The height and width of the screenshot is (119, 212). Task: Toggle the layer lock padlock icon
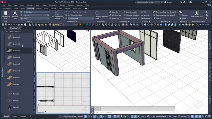click(x=59, y=24)
